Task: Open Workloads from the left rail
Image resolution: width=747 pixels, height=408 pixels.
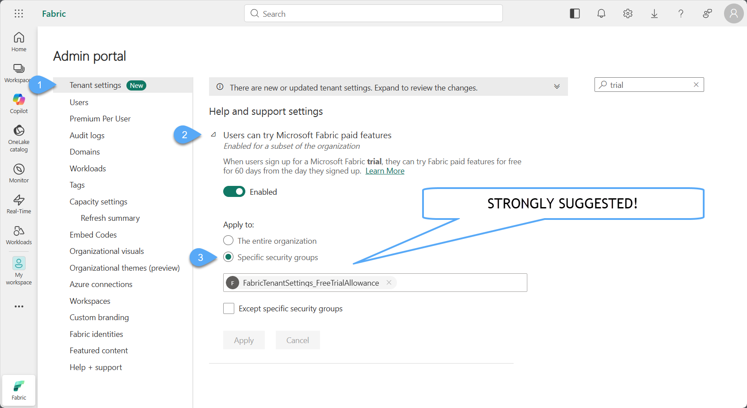Action: [x=19, y=235]
